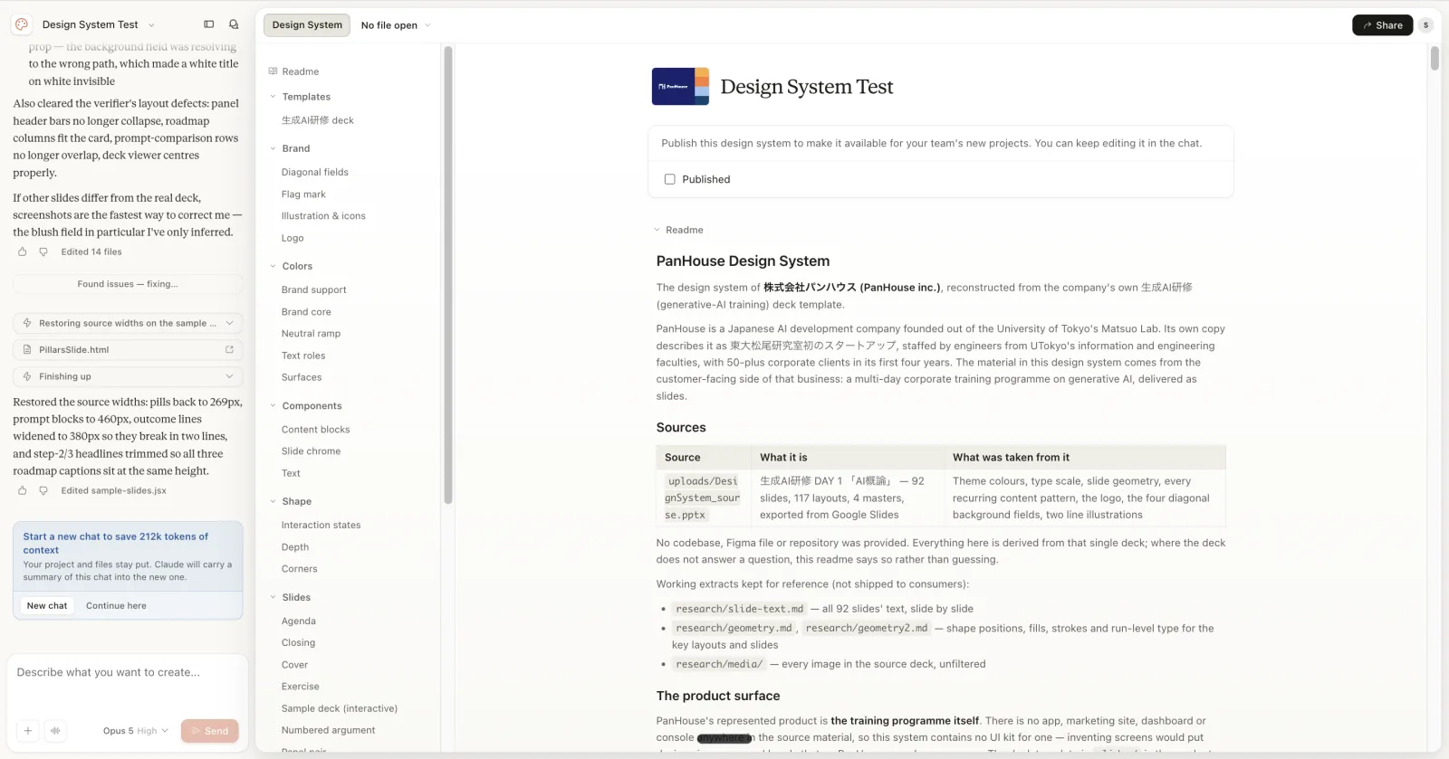Open the Logo item under Brand
1449x759 pixels.
(x=293, y=238)
